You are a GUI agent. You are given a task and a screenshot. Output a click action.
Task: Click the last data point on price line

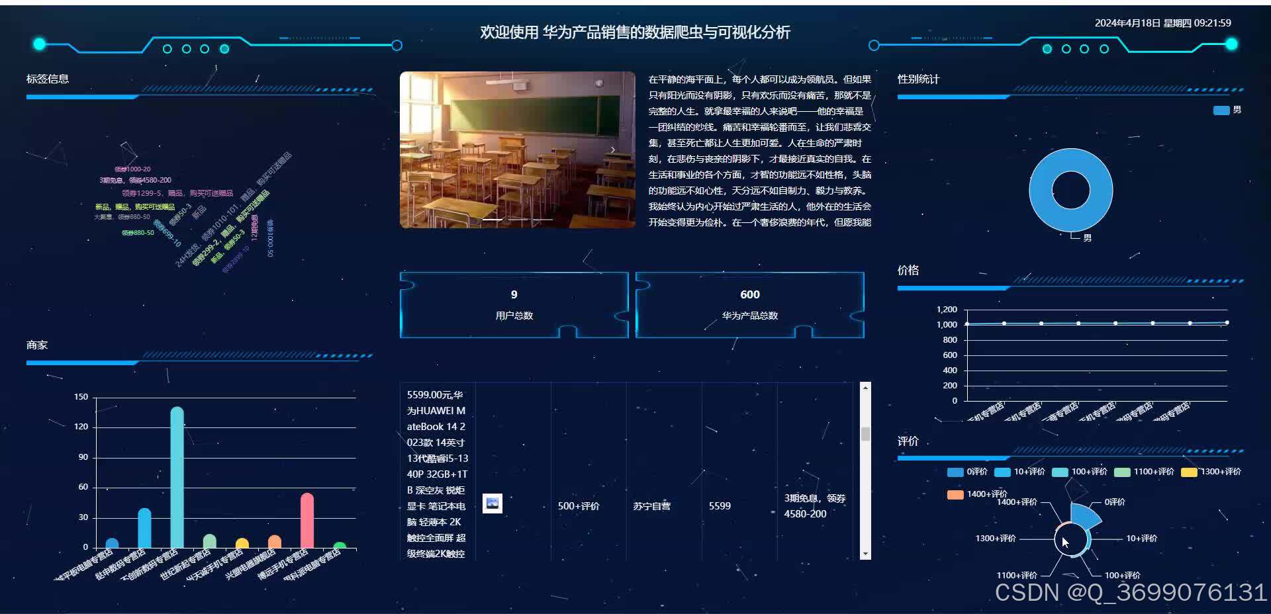coord(1227,322)
